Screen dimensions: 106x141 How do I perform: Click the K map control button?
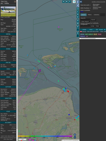point(78,17)
